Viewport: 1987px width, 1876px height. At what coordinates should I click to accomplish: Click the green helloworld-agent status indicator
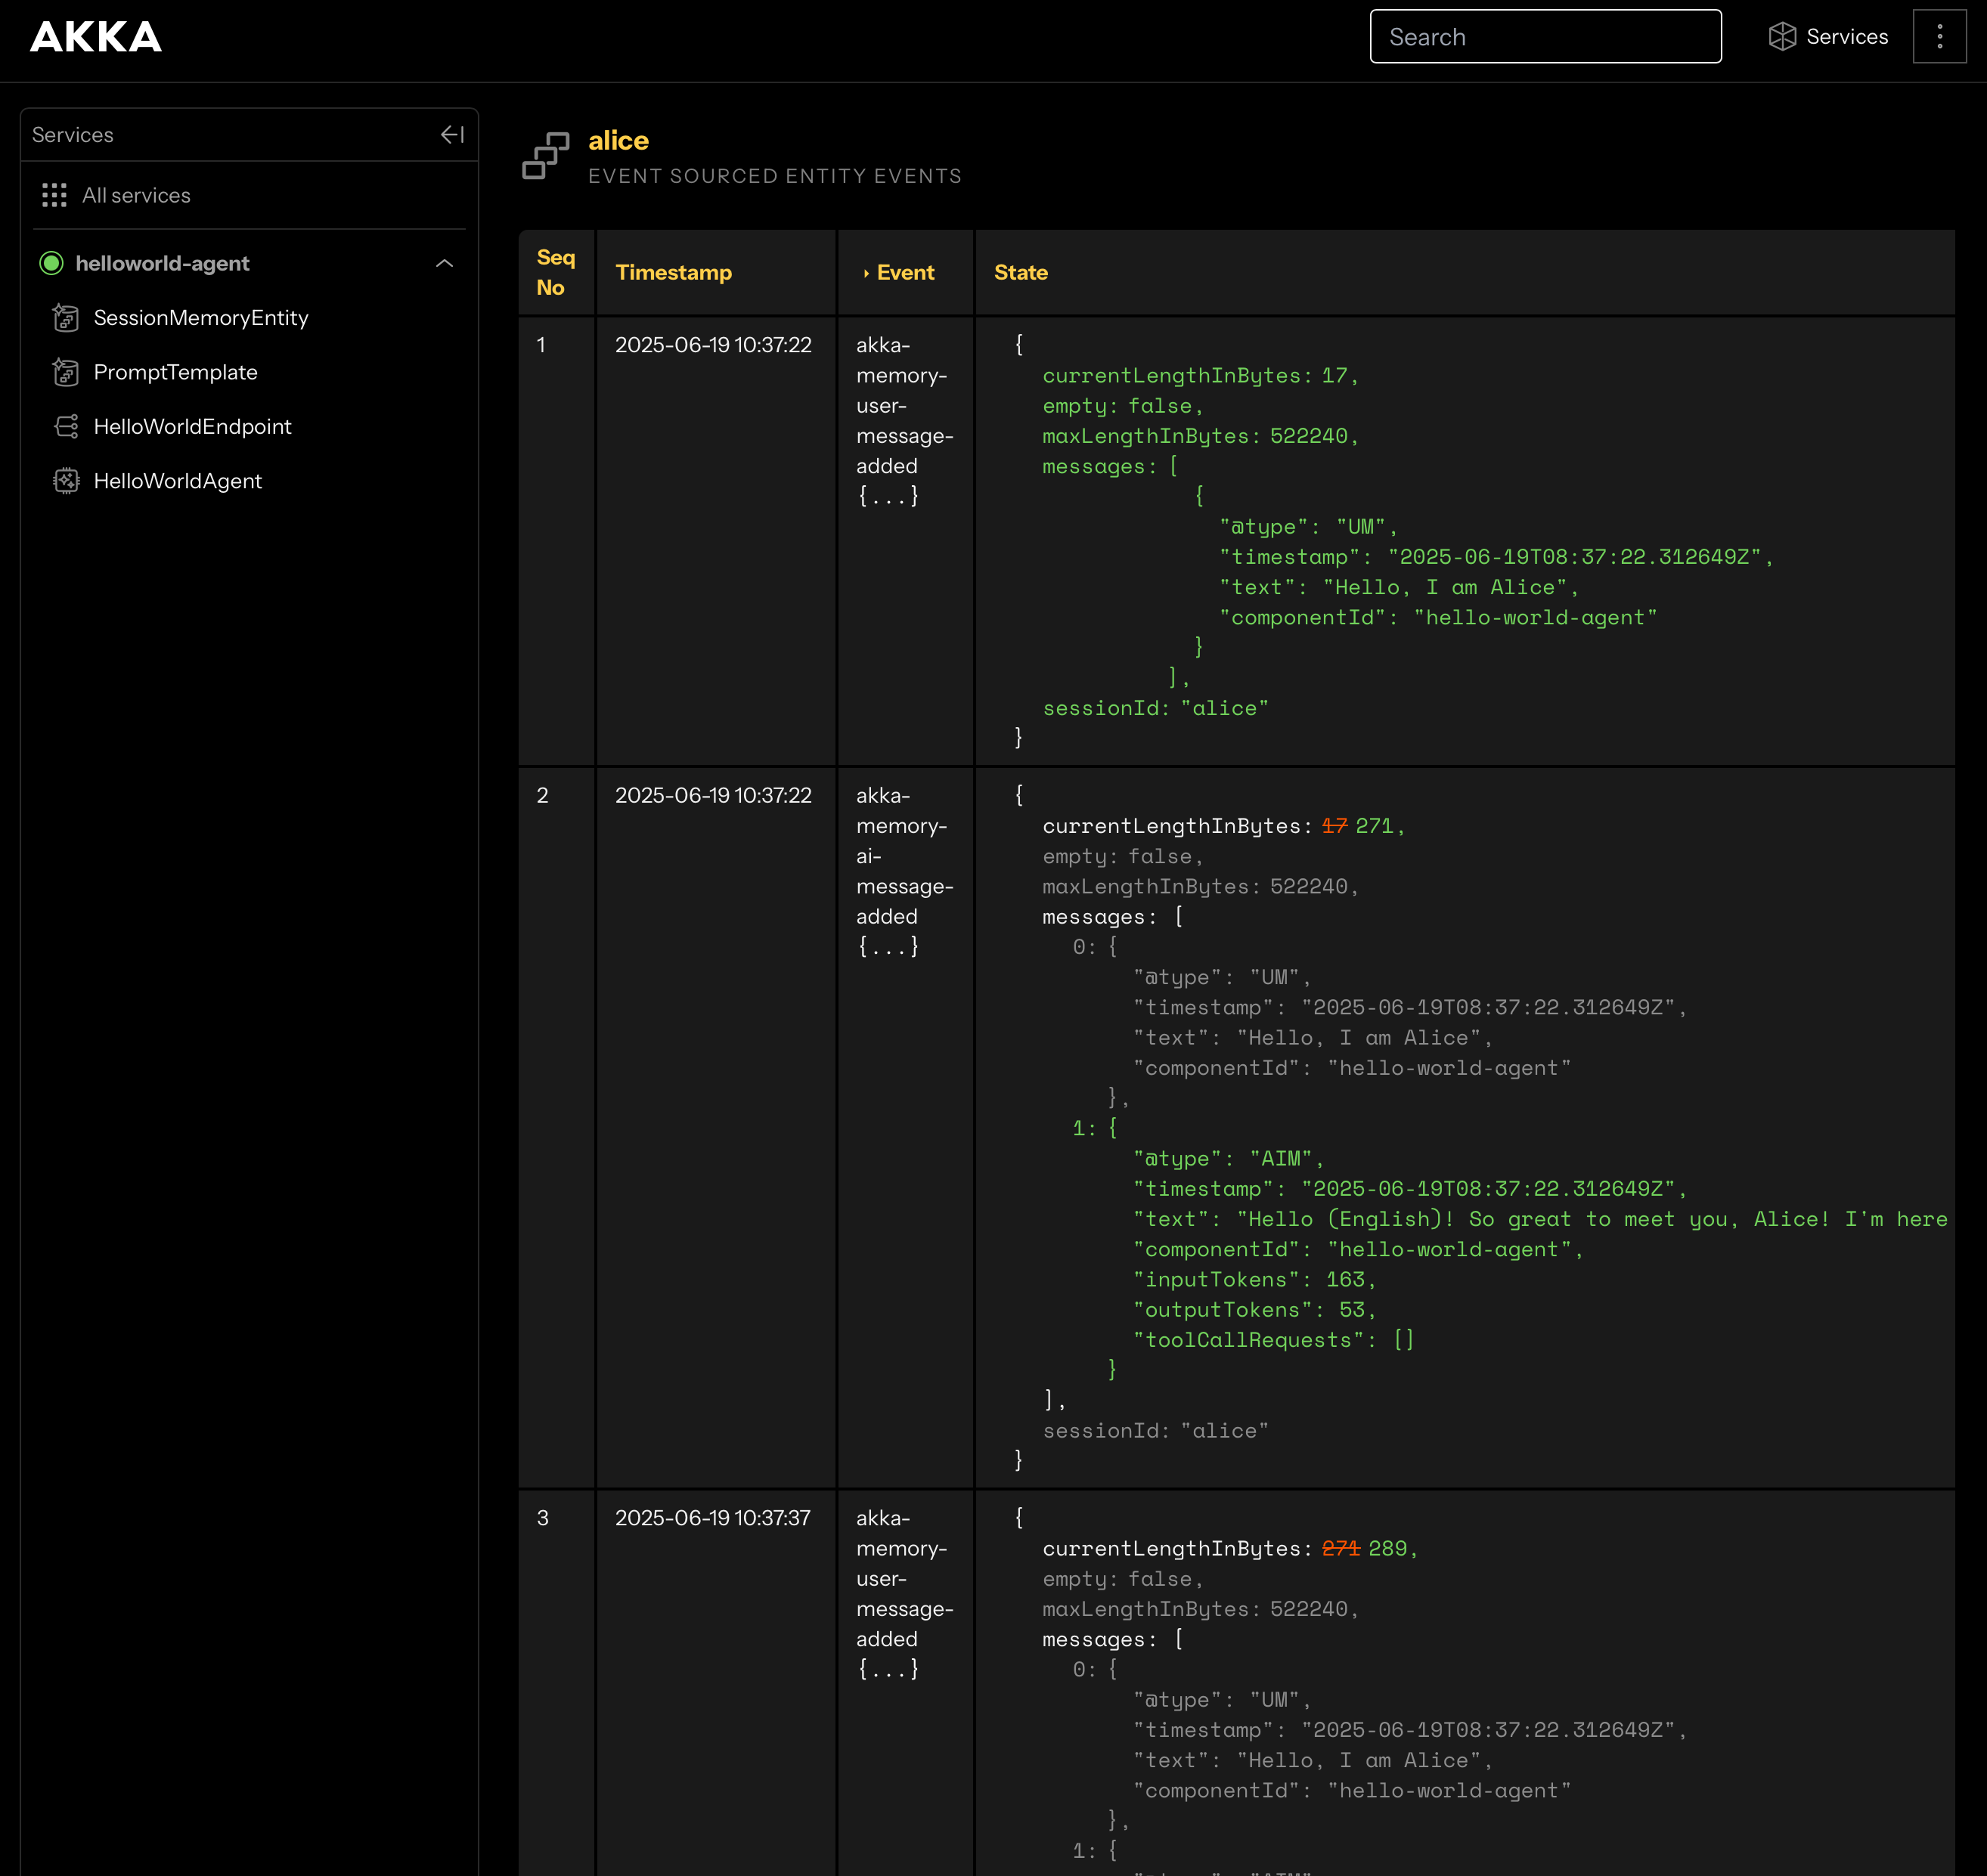51,263
